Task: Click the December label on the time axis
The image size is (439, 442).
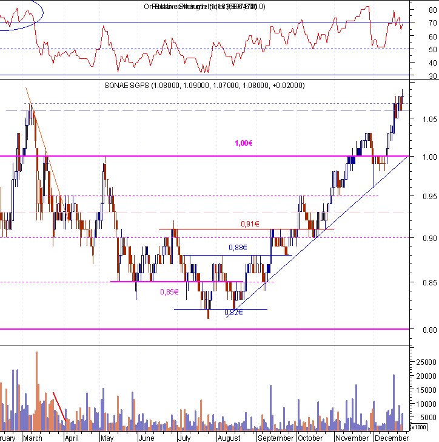Action: [x=392, y=438]
